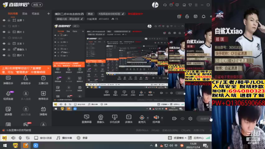
Task: Show the hidden 截屏 1 source
Action: click(4, 26)
